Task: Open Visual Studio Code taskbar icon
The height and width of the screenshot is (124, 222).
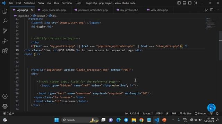Action: [156, 120]
